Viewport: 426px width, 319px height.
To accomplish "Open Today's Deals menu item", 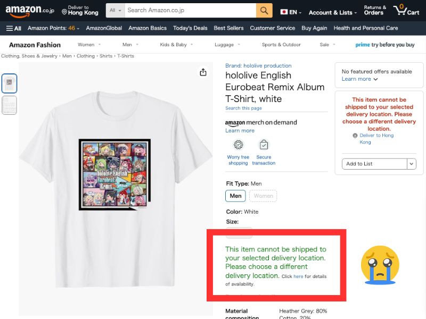I will [190, 28].
